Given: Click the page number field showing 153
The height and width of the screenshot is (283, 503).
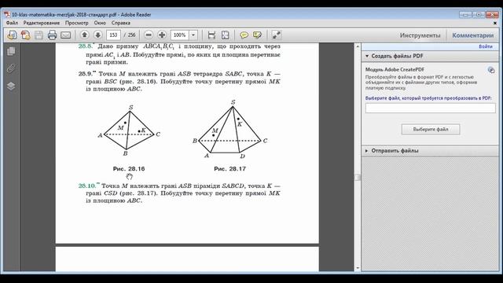Looking at the screenshot, I should point(113,35).
